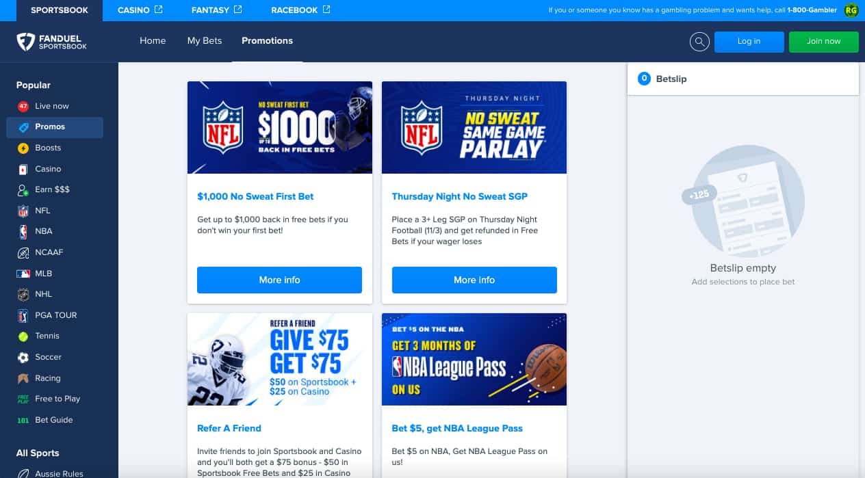Open the search magnifier icon
This screenshot has height=478, width=865.
click(699, 42)
